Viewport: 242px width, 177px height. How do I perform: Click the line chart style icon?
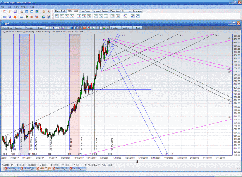click(94, 28)
